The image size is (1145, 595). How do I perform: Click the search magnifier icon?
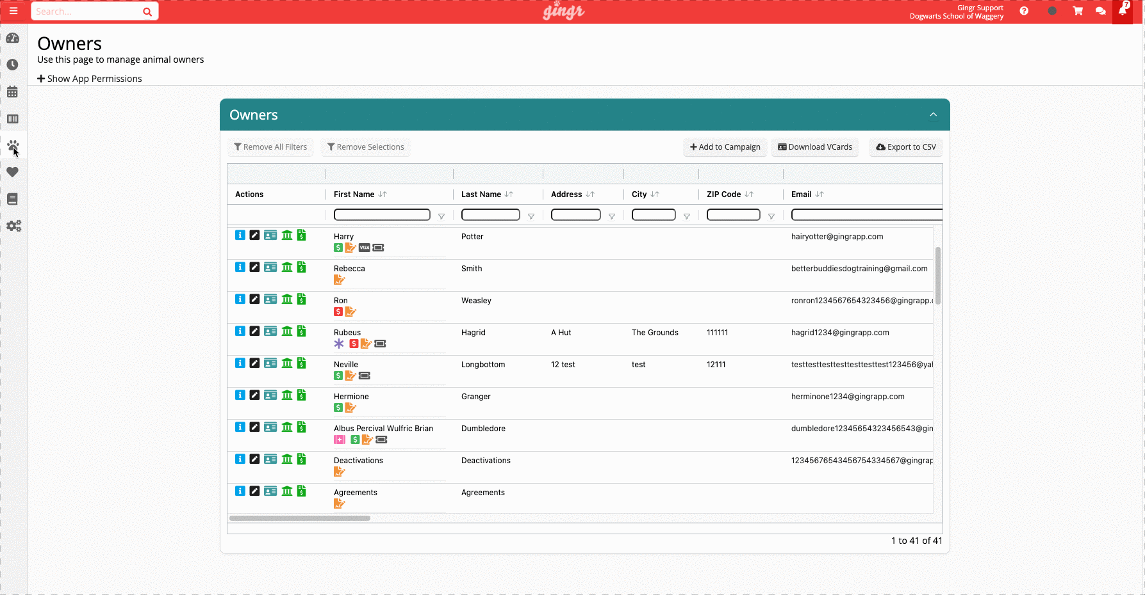pyautogui.click(x=147, y=12)
